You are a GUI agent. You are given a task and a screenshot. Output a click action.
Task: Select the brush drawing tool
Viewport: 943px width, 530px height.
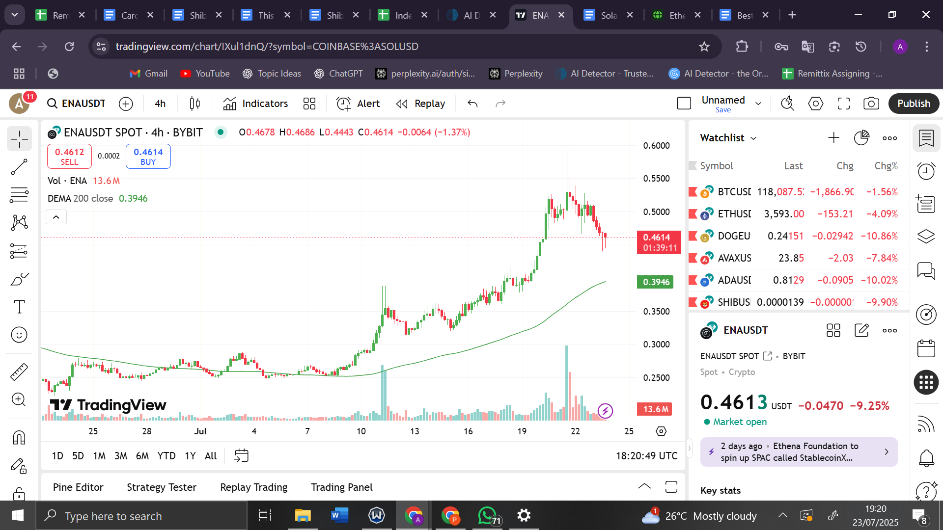[x=19, y=279]
